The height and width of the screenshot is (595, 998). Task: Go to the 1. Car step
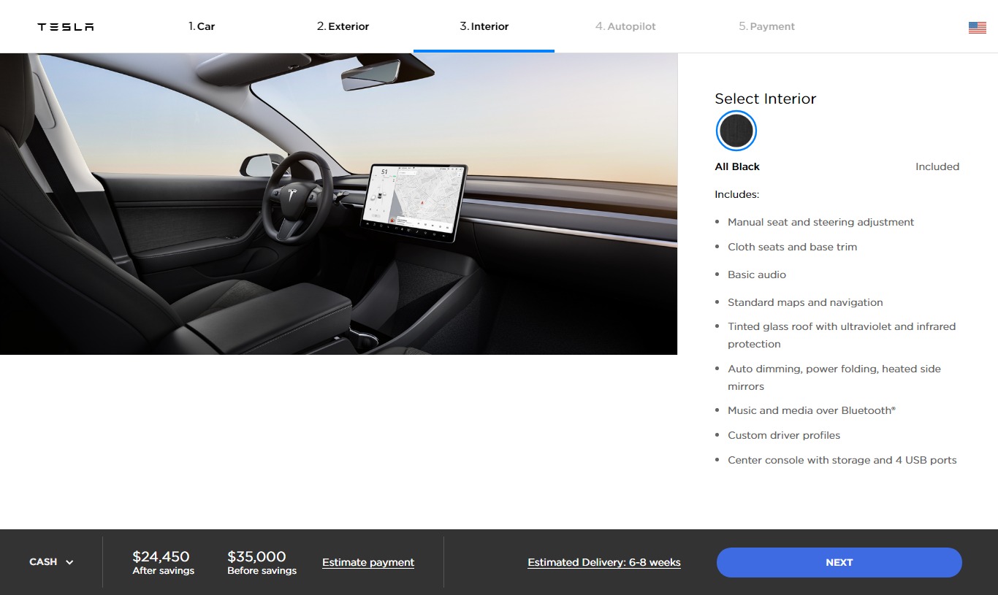point(202,26)
